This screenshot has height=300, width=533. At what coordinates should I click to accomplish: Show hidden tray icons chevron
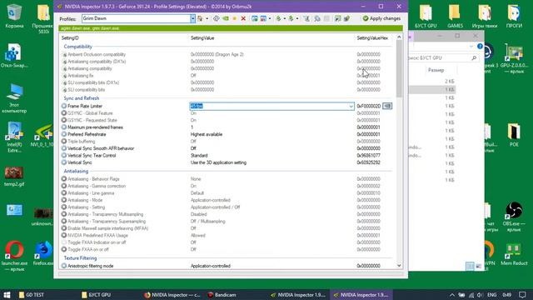(451, 295)
